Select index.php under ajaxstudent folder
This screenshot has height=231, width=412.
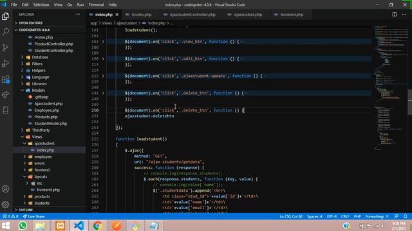[x=45, y=150]
